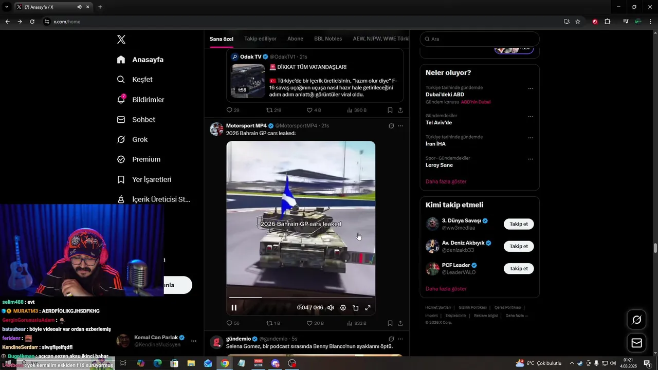658x370 pixels.
Task: Share the Odak TV post
Action: tap(400, 110)
